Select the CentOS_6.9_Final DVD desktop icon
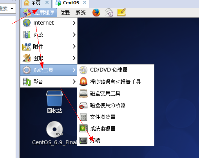 click(x=54, y=129)
